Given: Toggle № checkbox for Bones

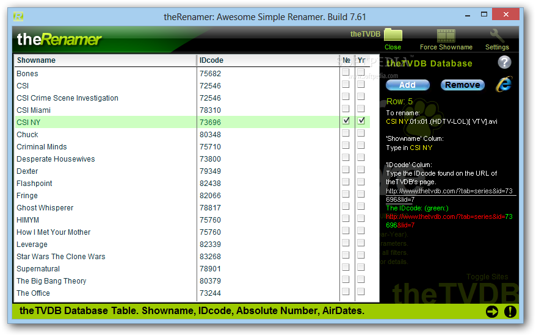Looking at the screenshot, I should (346, 72).
